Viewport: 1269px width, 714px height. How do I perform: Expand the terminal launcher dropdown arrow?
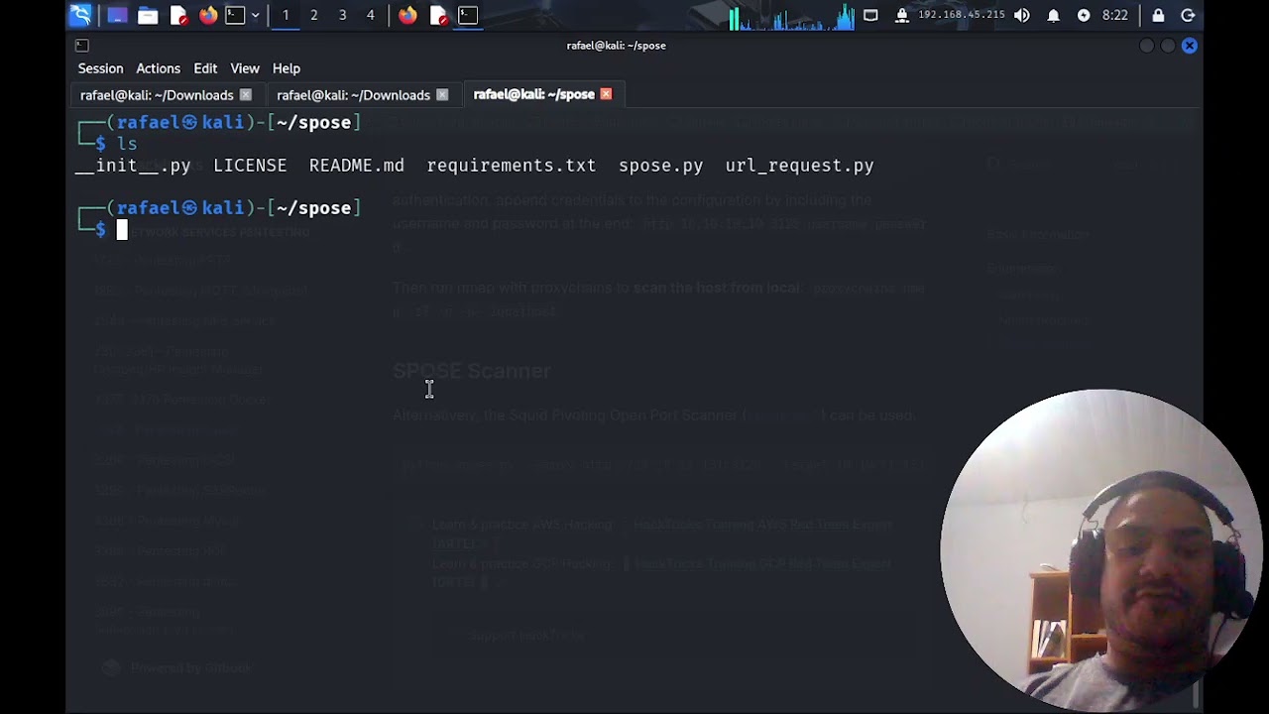tap(255, 15)
